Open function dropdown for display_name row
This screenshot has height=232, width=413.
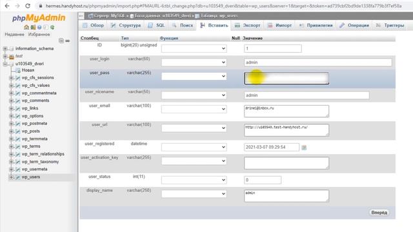(194, 194)
